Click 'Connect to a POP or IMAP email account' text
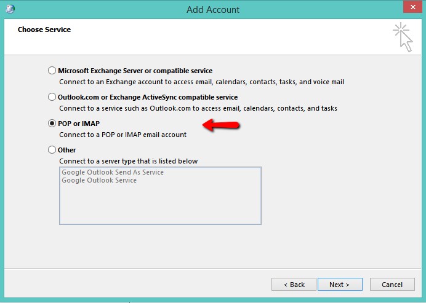The height and width of the screenshot is (303, 426). point(123,135)
